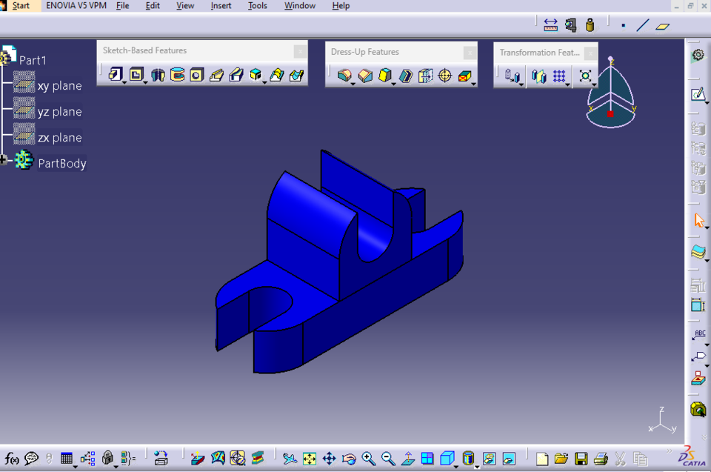Select the Mirror tool in Transformation Features
The image size is (711, 472).
pyautogui.click(x=538, y=76)
